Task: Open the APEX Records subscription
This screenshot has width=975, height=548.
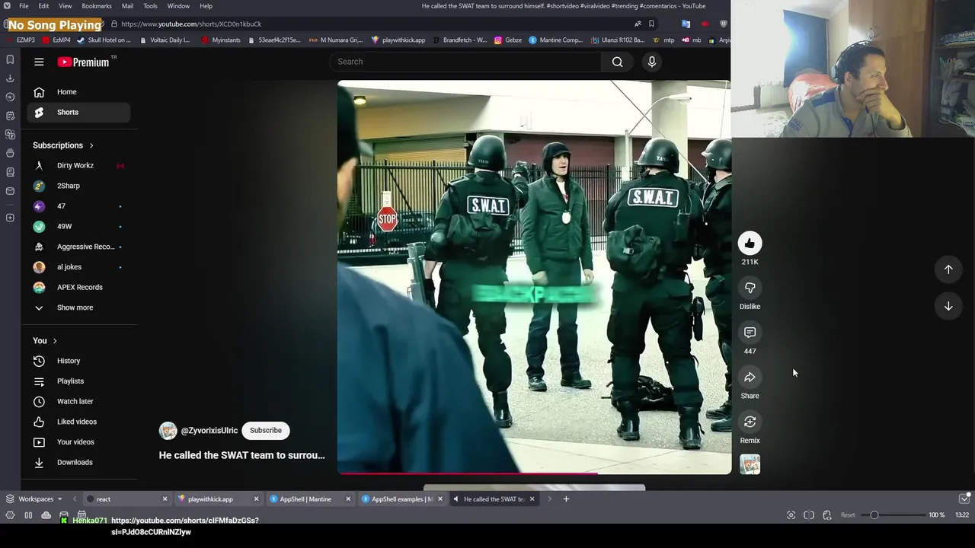Action: coord(79,287)
